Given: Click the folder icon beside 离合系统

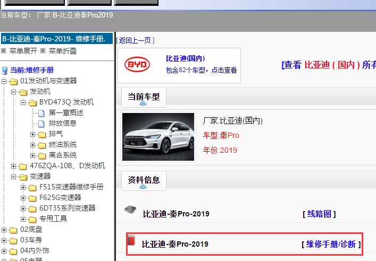Looking at the screenshot, I should [42, 156].
